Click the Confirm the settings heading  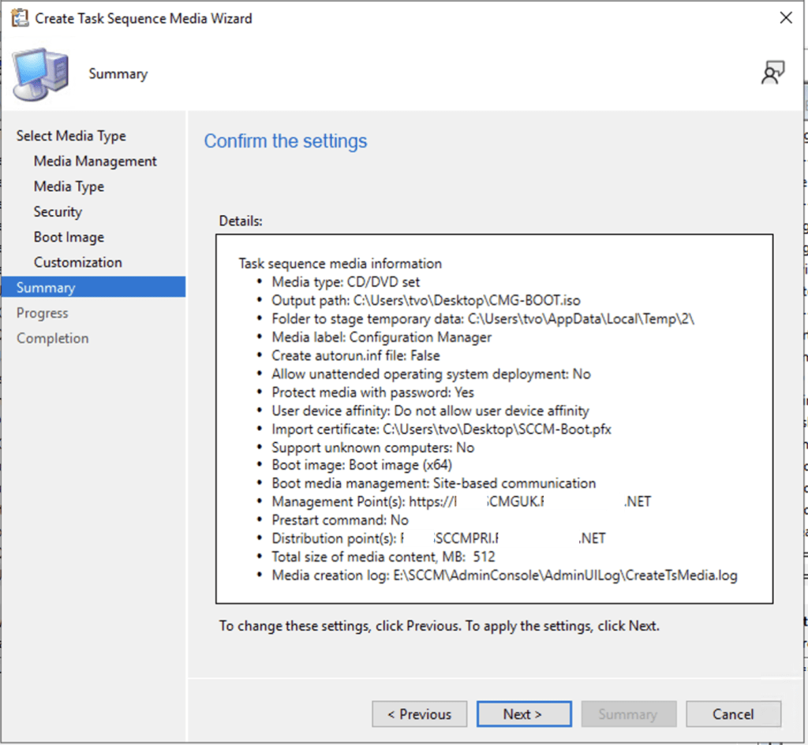pyautogui.click(x=286, y=142)
